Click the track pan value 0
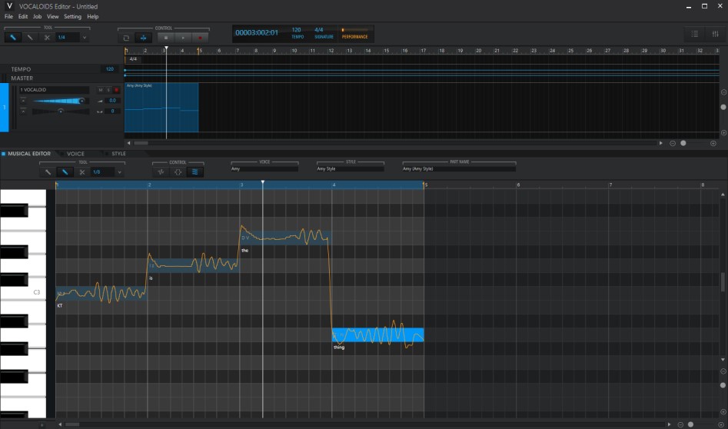This screenshot has width=728, height=429. pos(112,111)
